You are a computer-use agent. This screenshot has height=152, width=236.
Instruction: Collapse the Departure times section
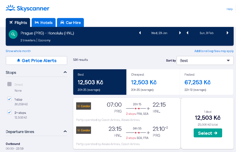coord(65,131)
